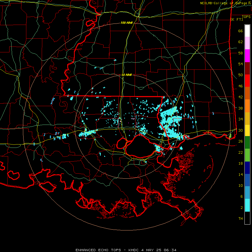Pick the light blue legend swatch
Viewport: 252px width, 252px height.
coord(247,193)
